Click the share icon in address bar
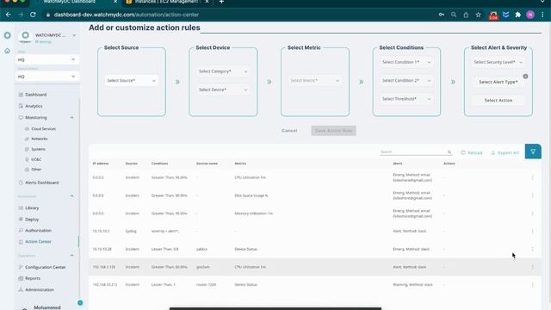 (x=466, y=15)
